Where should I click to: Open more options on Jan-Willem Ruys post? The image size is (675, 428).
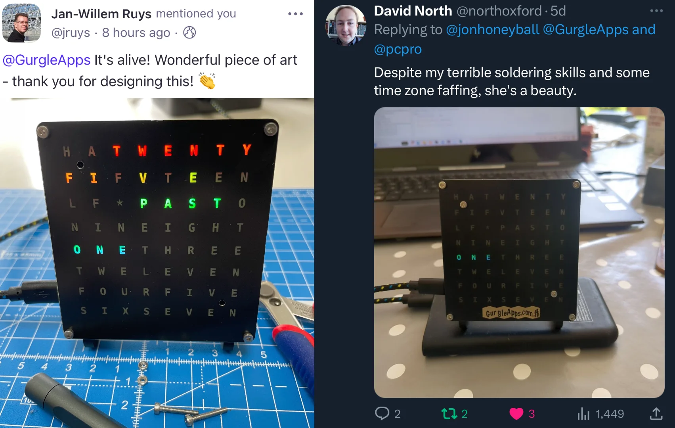pyautogui.click(x=295, y=14)
